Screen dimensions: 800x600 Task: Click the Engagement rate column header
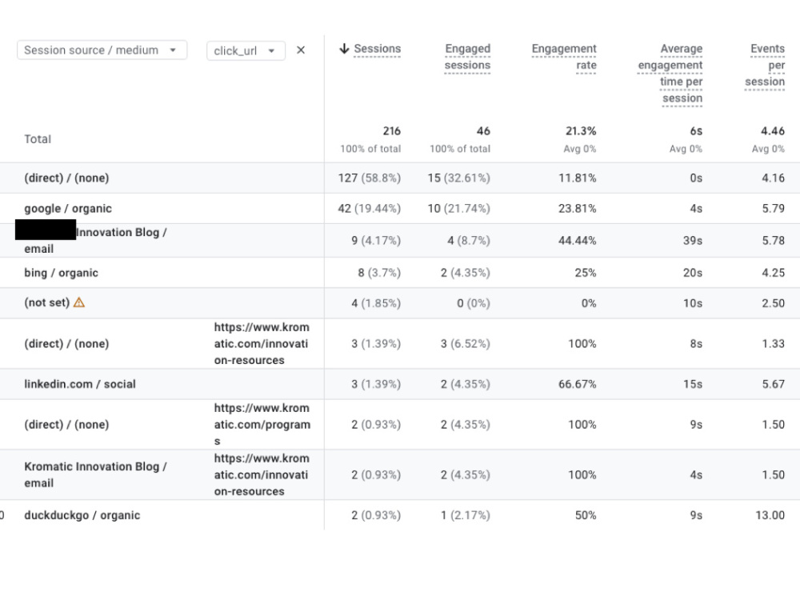[x=564, y=57]
